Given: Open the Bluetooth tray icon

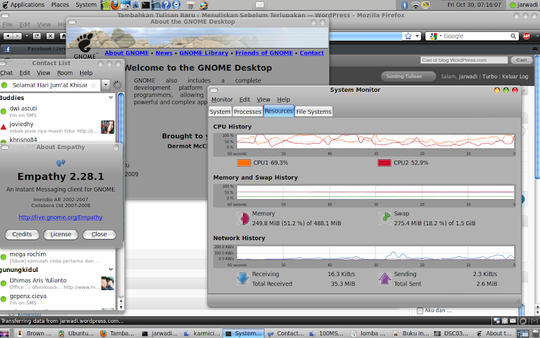Looking at the screenshot, I should [x=404, y=5].
